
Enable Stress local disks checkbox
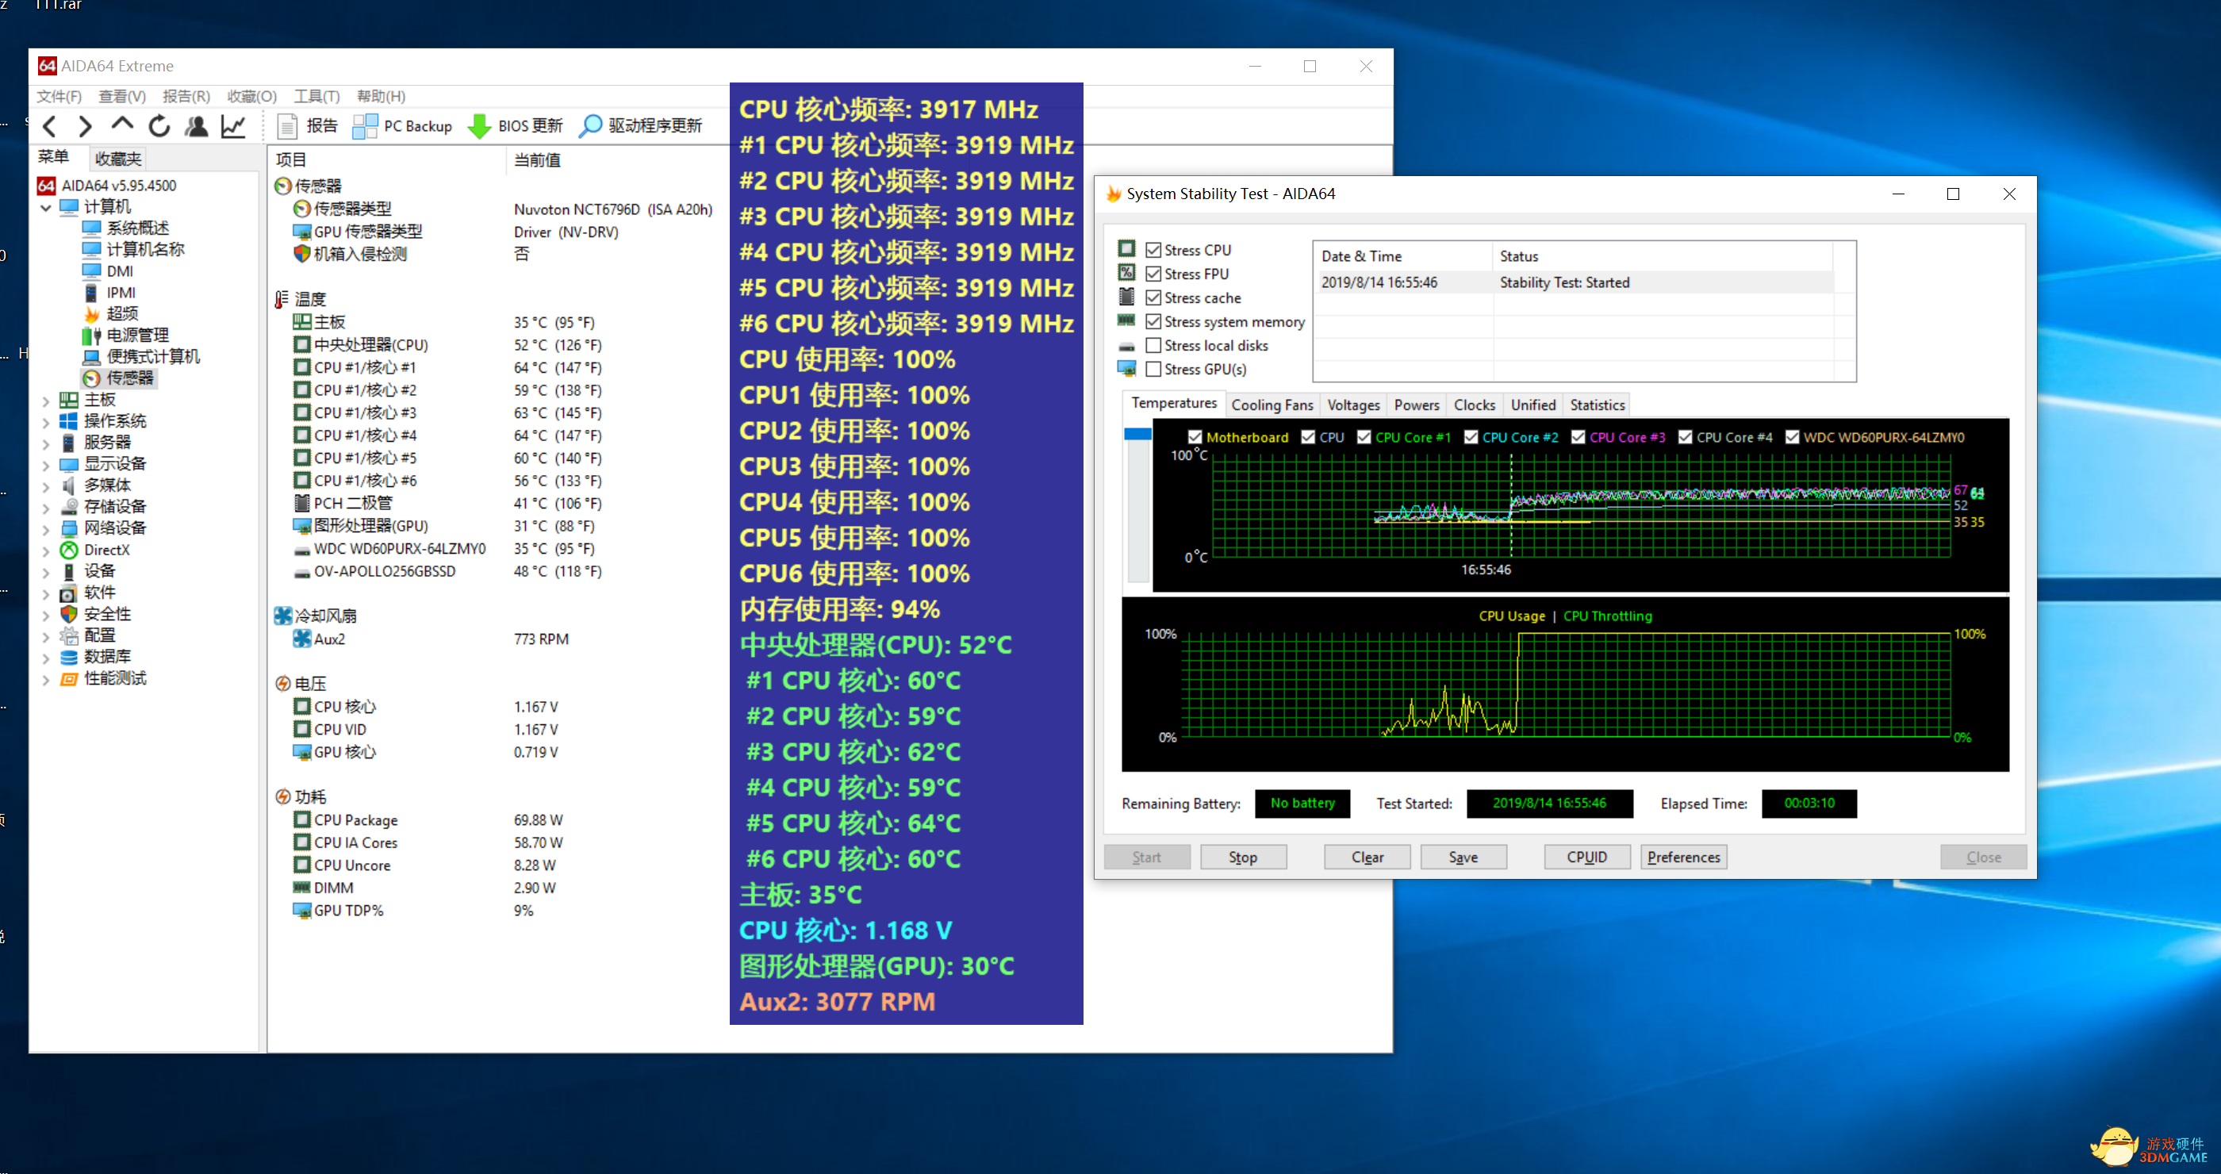1153,345
